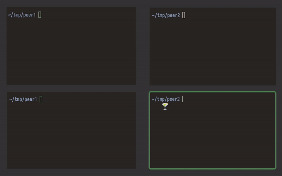Click the ~/tmp/peer2 prompt in the active pane
The width and height of the screenshot is (282, 176).
pyautogui.click(x=166, y=99)
